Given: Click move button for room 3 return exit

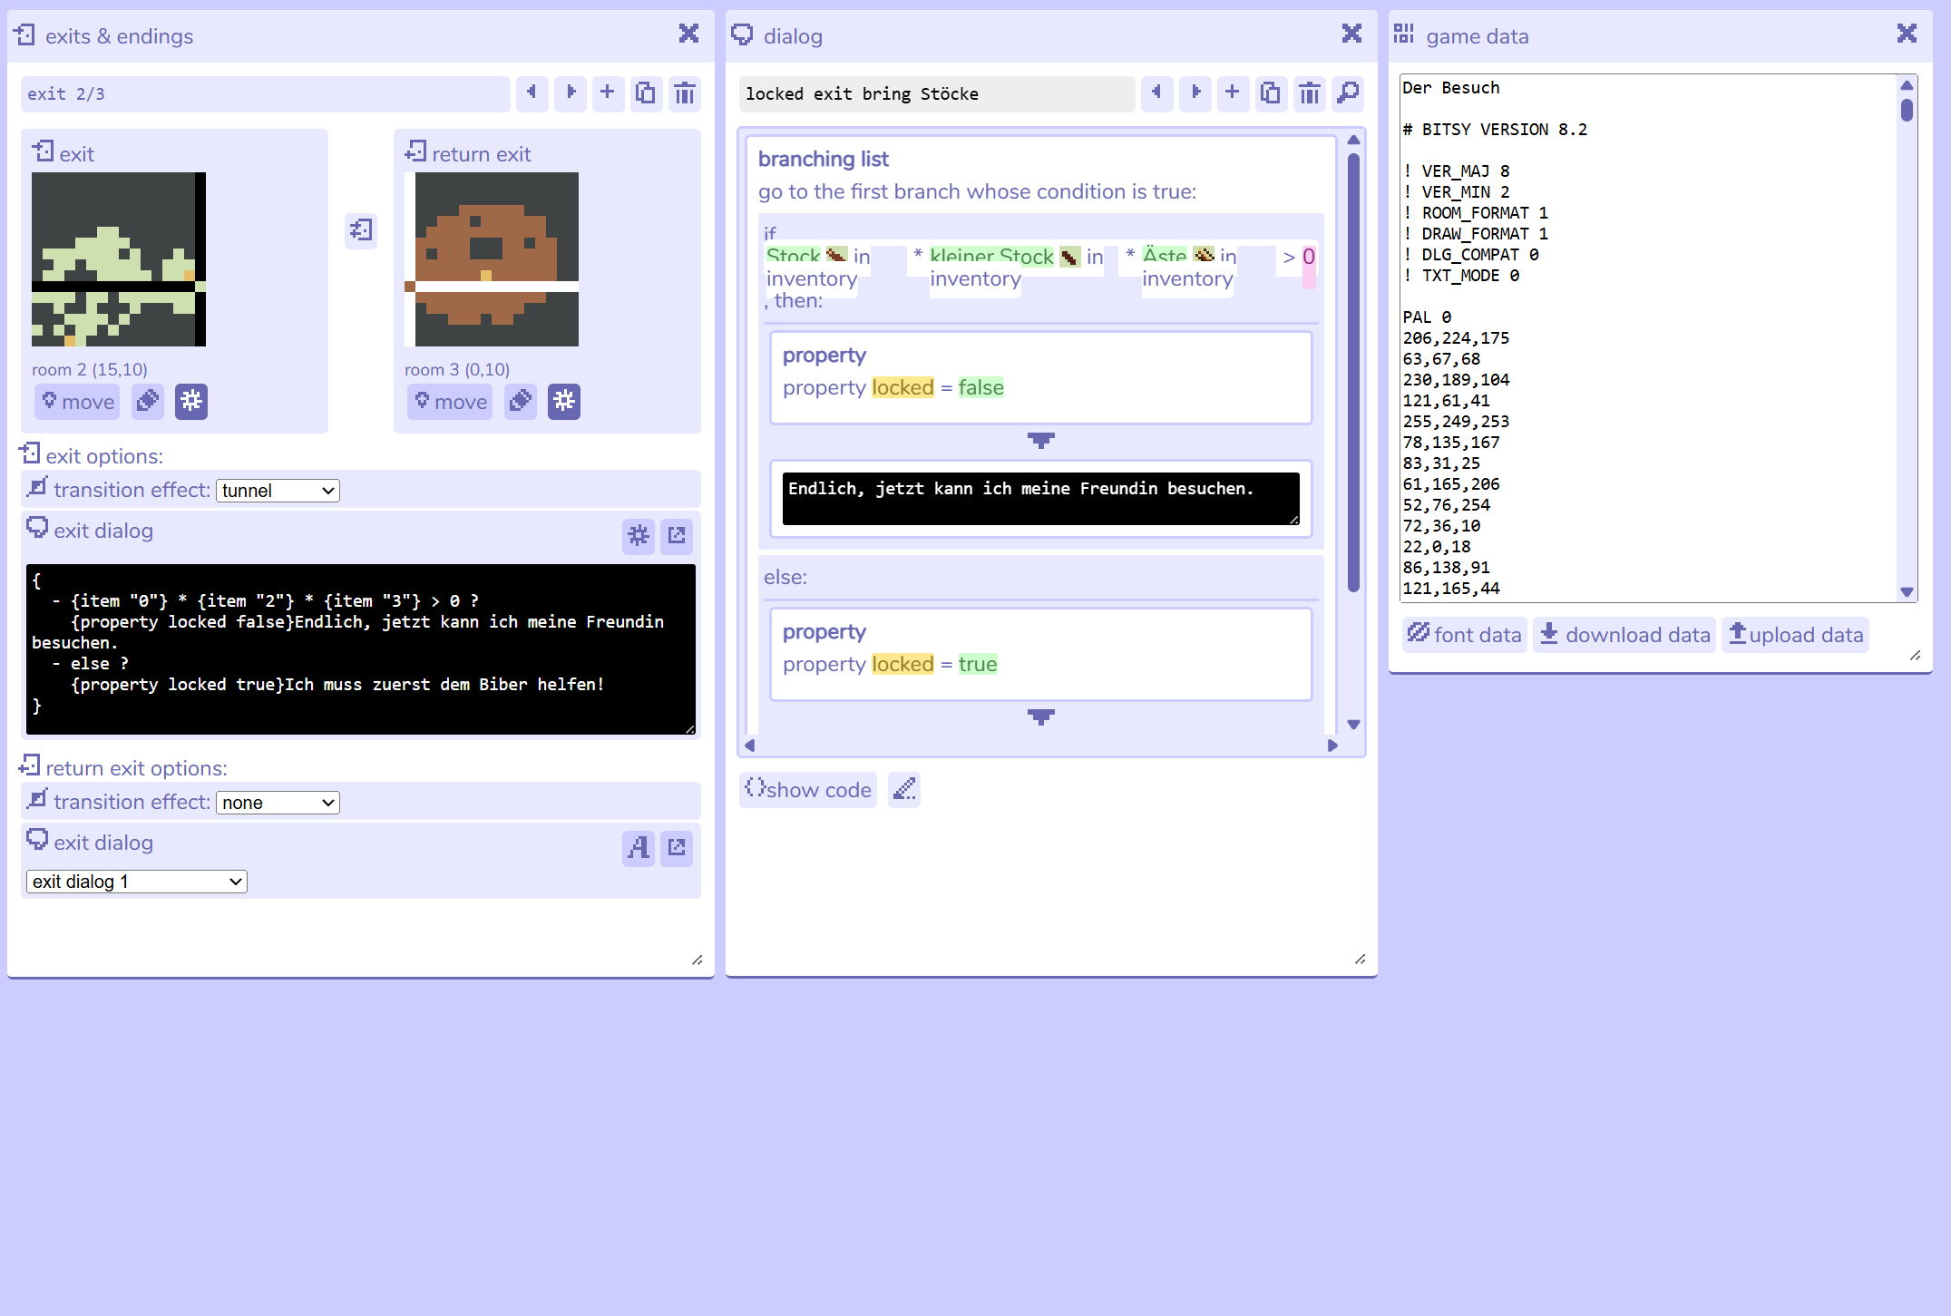Looking at the screenshot, I should pos(451,402).
